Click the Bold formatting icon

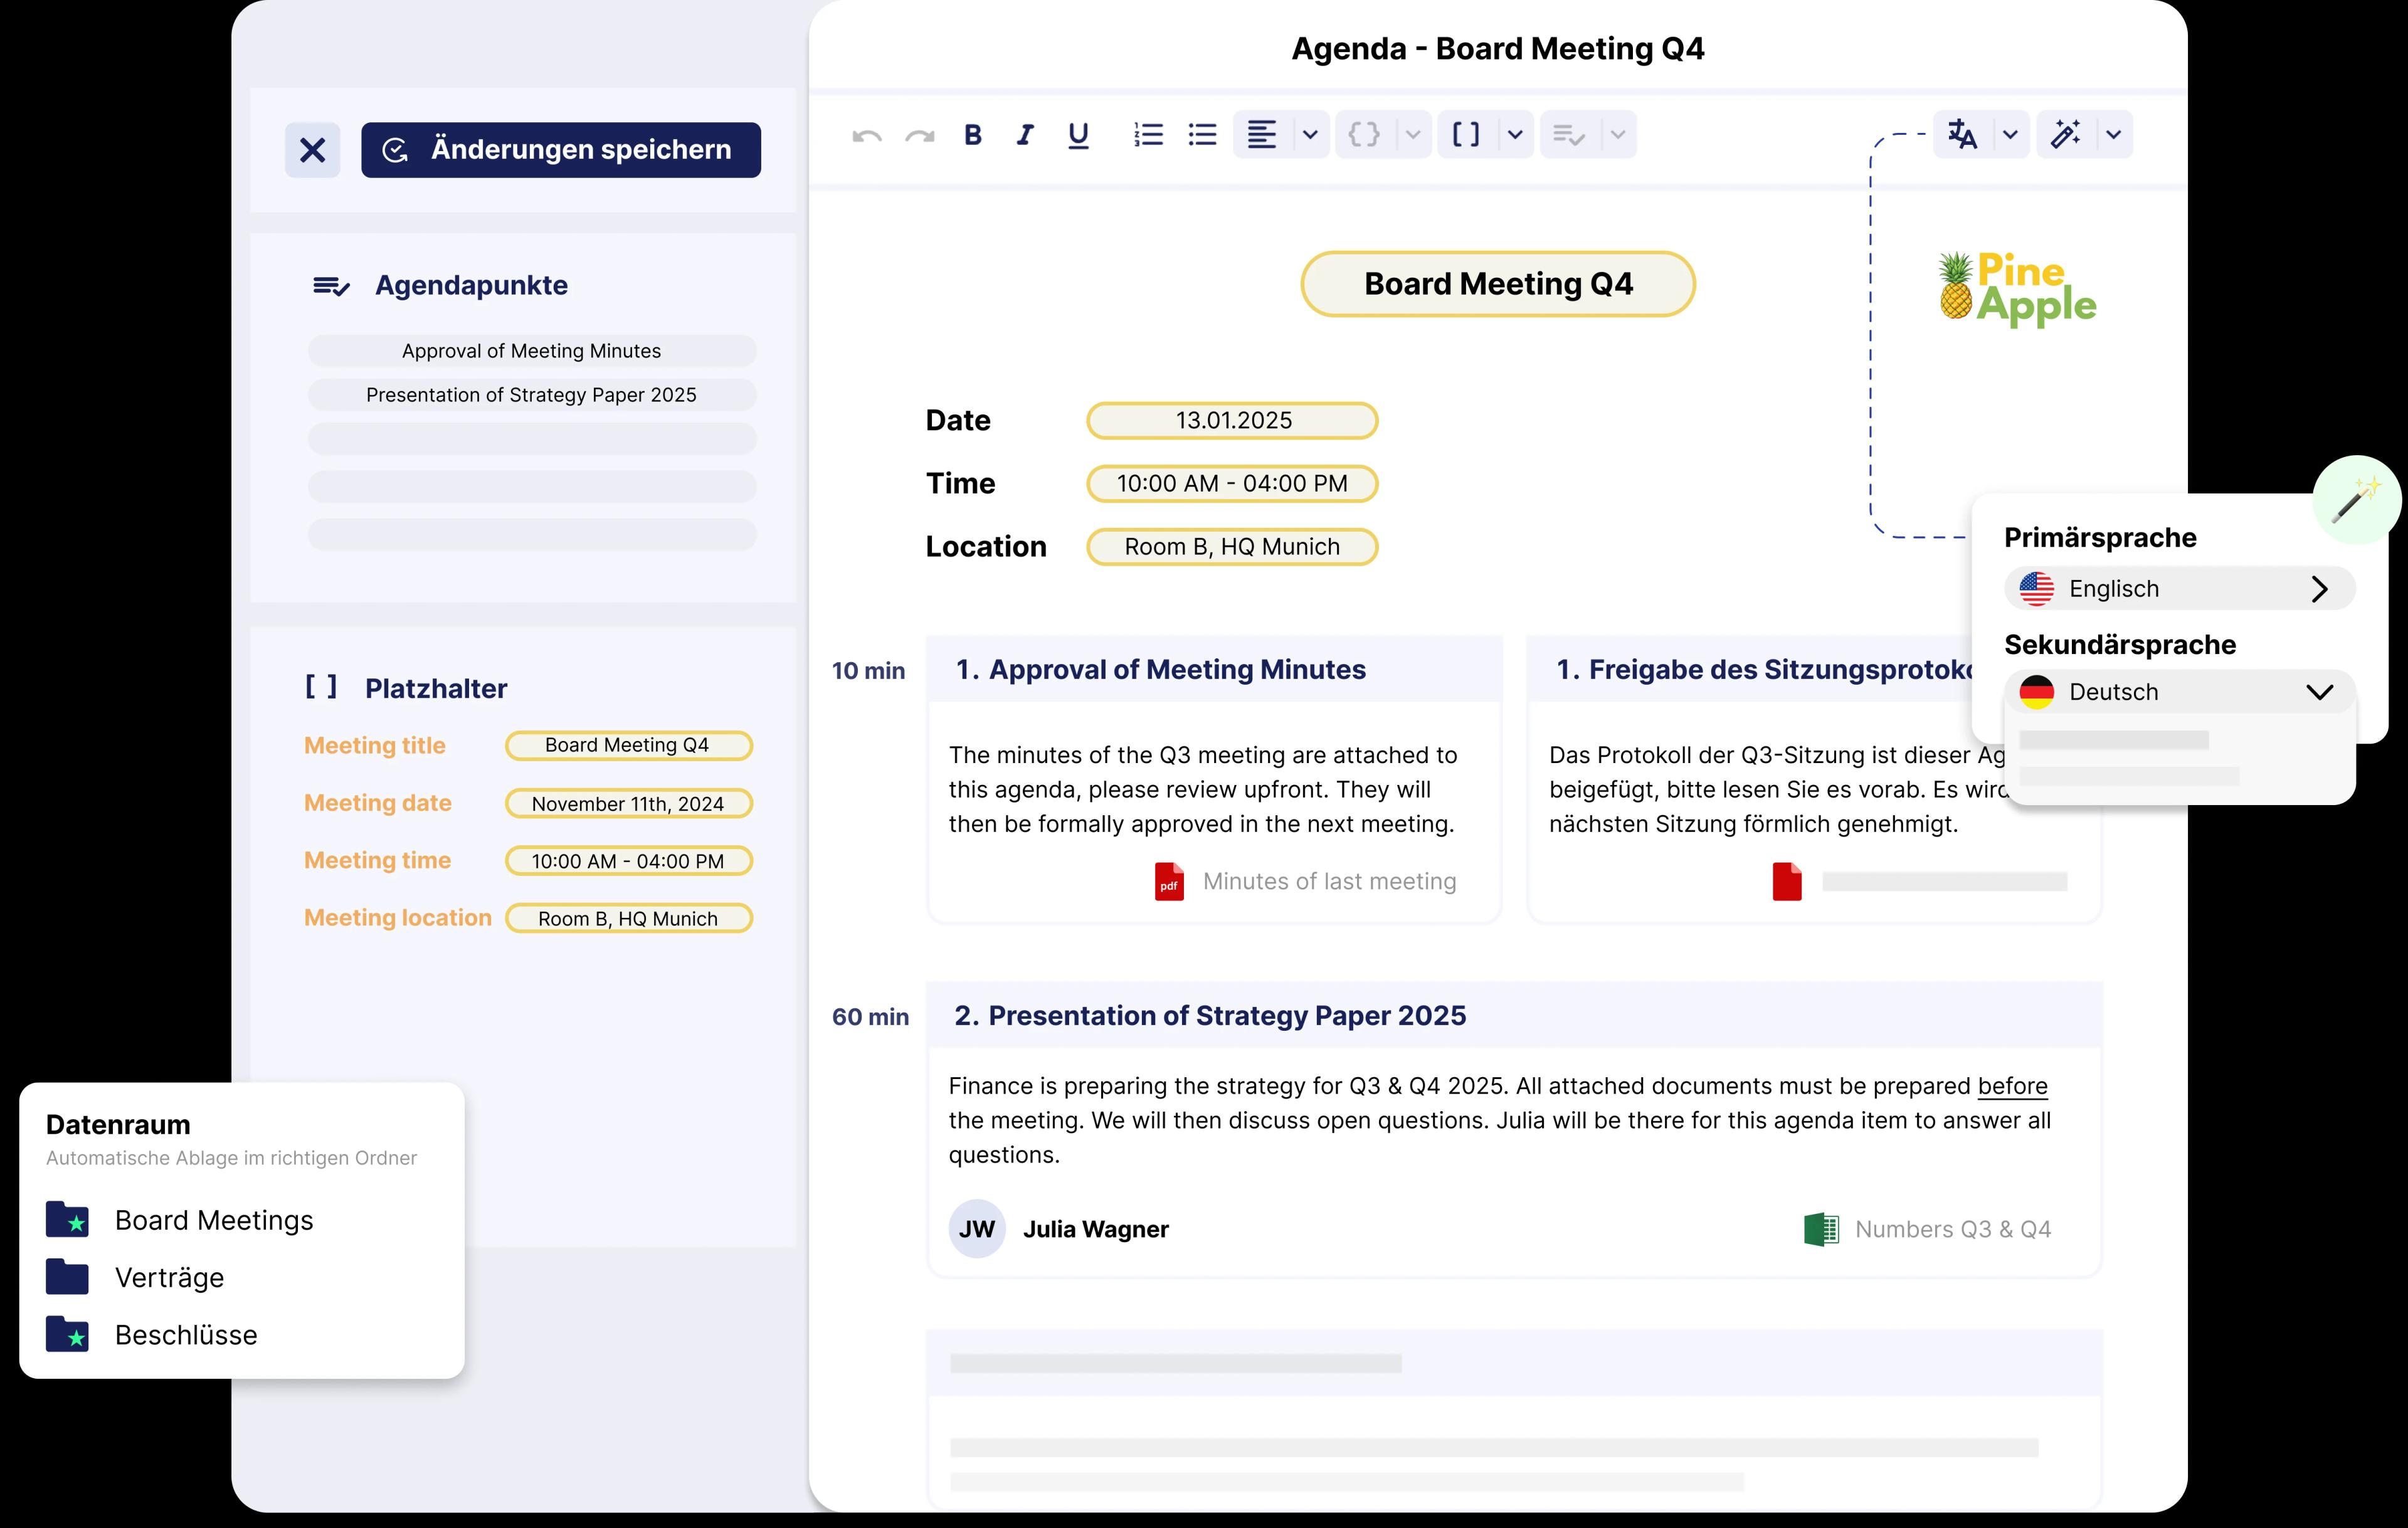tap(972, 135)
